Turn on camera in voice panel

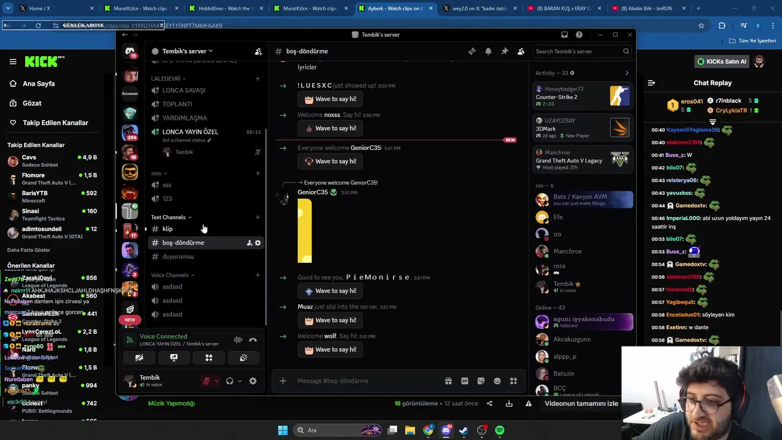(139, 358)
